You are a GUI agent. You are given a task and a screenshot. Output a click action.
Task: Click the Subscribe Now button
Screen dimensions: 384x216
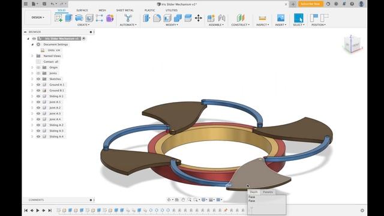[310, 4]
